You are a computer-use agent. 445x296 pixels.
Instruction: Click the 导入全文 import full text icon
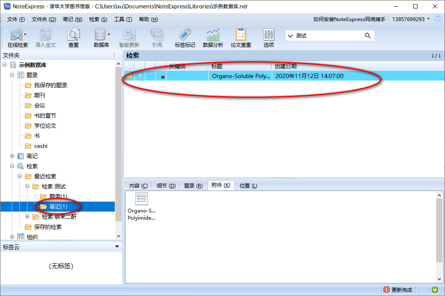click(x=45, y=38)
